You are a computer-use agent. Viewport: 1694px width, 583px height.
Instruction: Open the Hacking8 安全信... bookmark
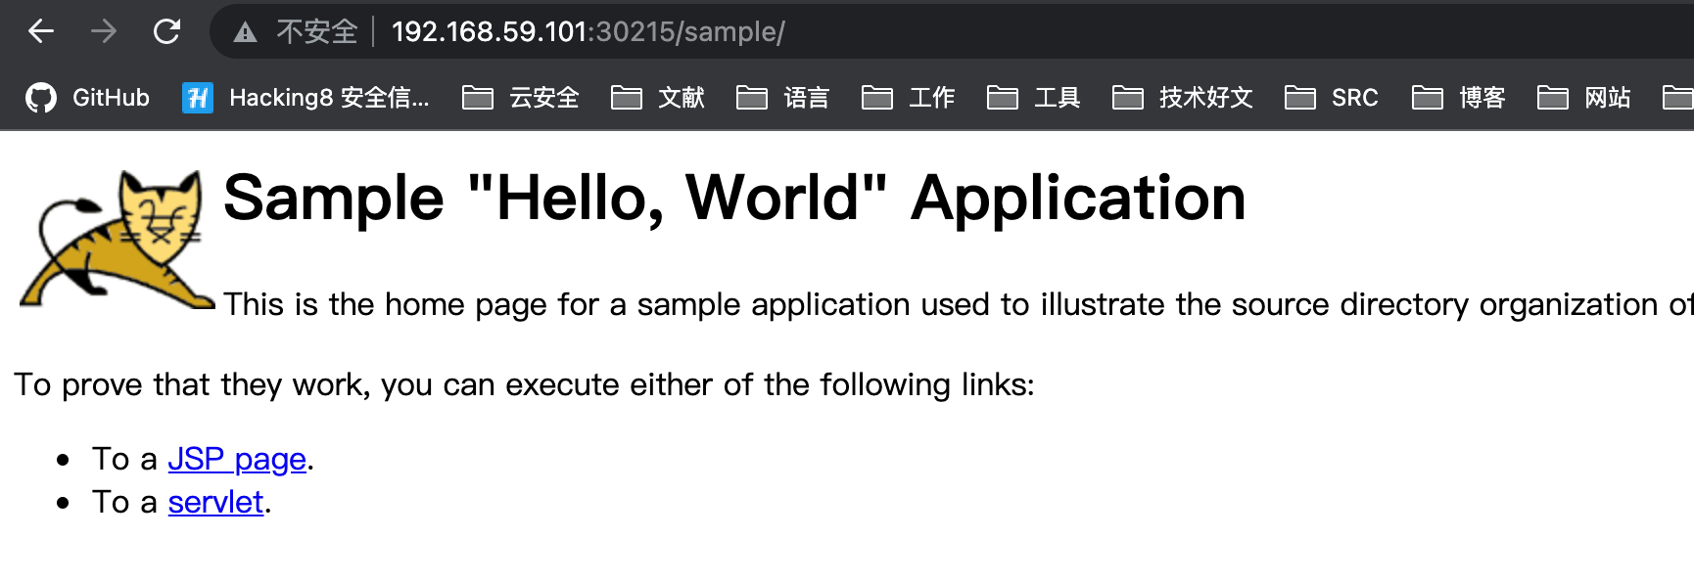(306, 98)
